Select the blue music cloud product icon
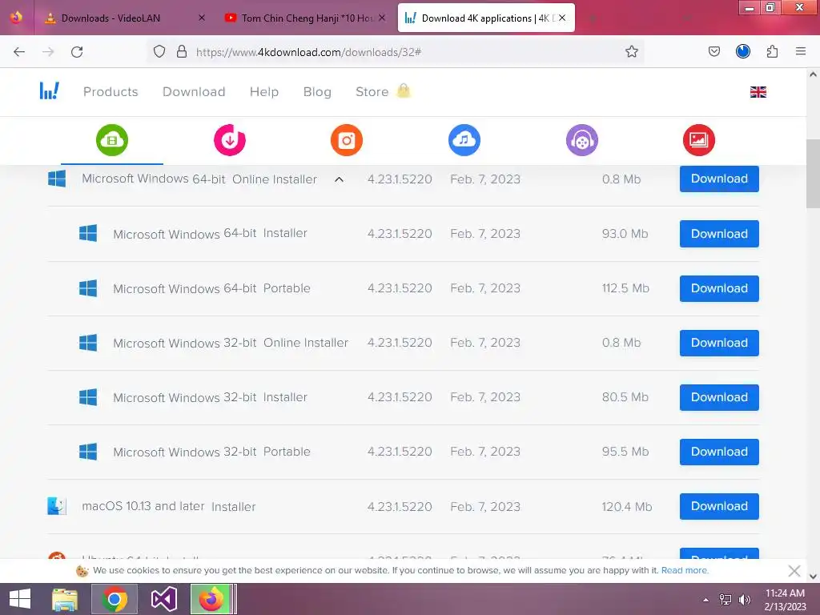Image resolution: width=820 pixels, height=615 pixels. pos(464,140)
